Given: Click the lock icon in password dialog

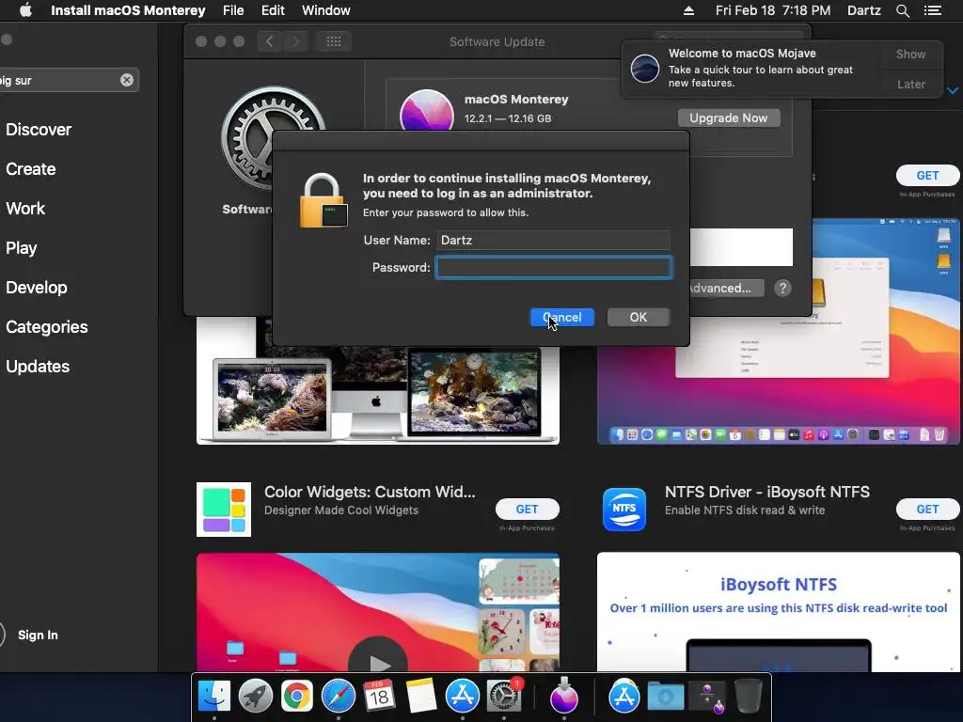Looking at the screenshot, I should click(x=324, y=201).
